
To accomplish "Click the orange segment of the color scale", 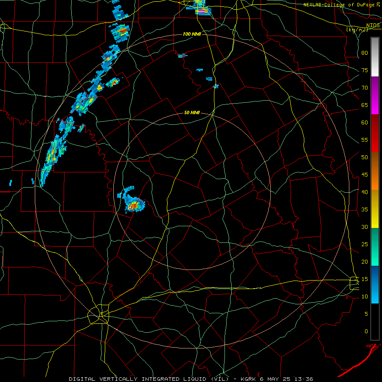I will [x=375, y=171].
